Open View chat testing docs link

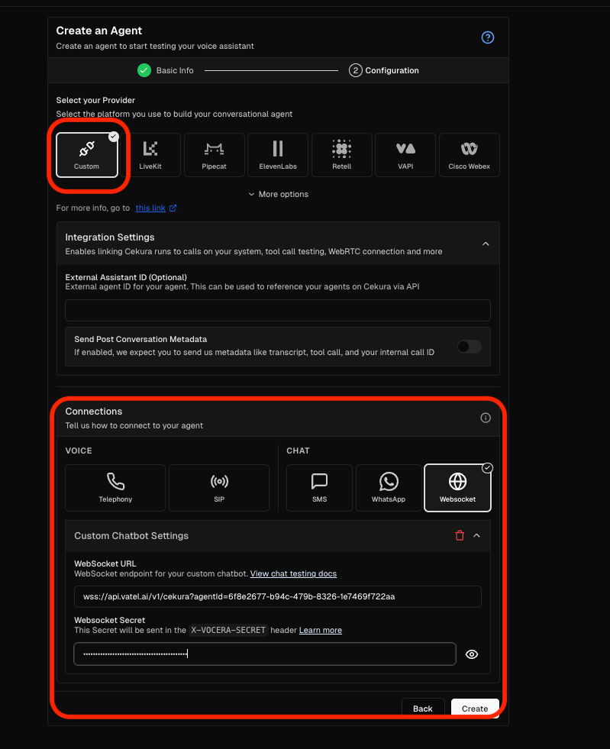point(293,573)
